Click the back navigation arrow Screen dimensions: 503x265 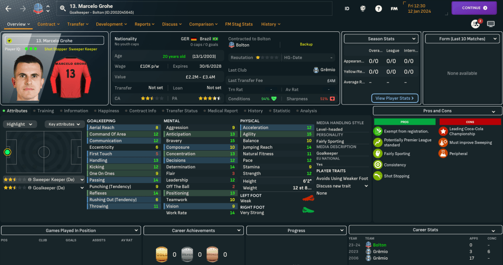click(8, 8)
